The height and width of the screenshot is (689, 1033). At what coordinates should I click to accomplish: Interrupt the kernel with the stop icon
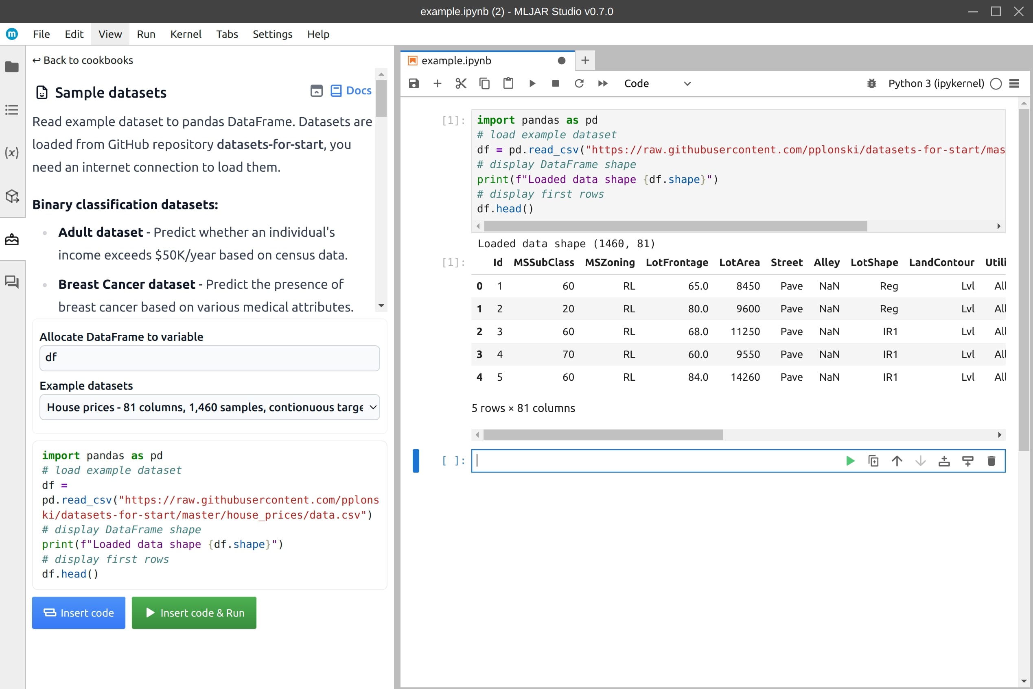556,83
